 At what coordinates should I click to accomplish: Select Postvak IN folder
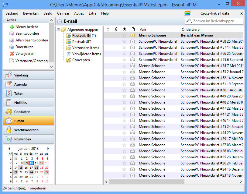click(81, 36)
